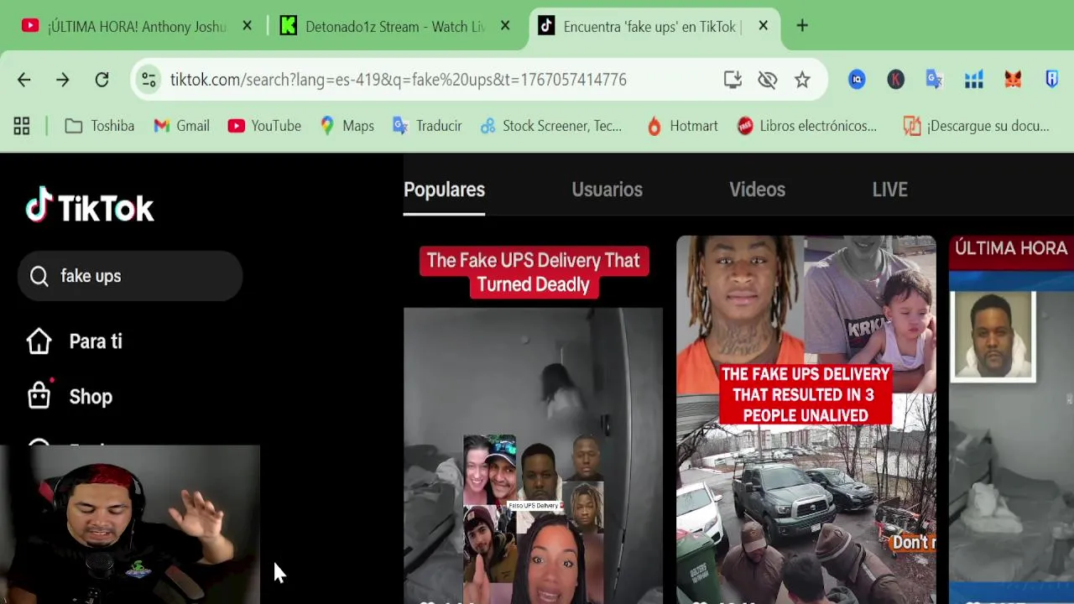Open the blue IQ extension icon
This screenshot has width=1074, height=604.
[857, 80]
